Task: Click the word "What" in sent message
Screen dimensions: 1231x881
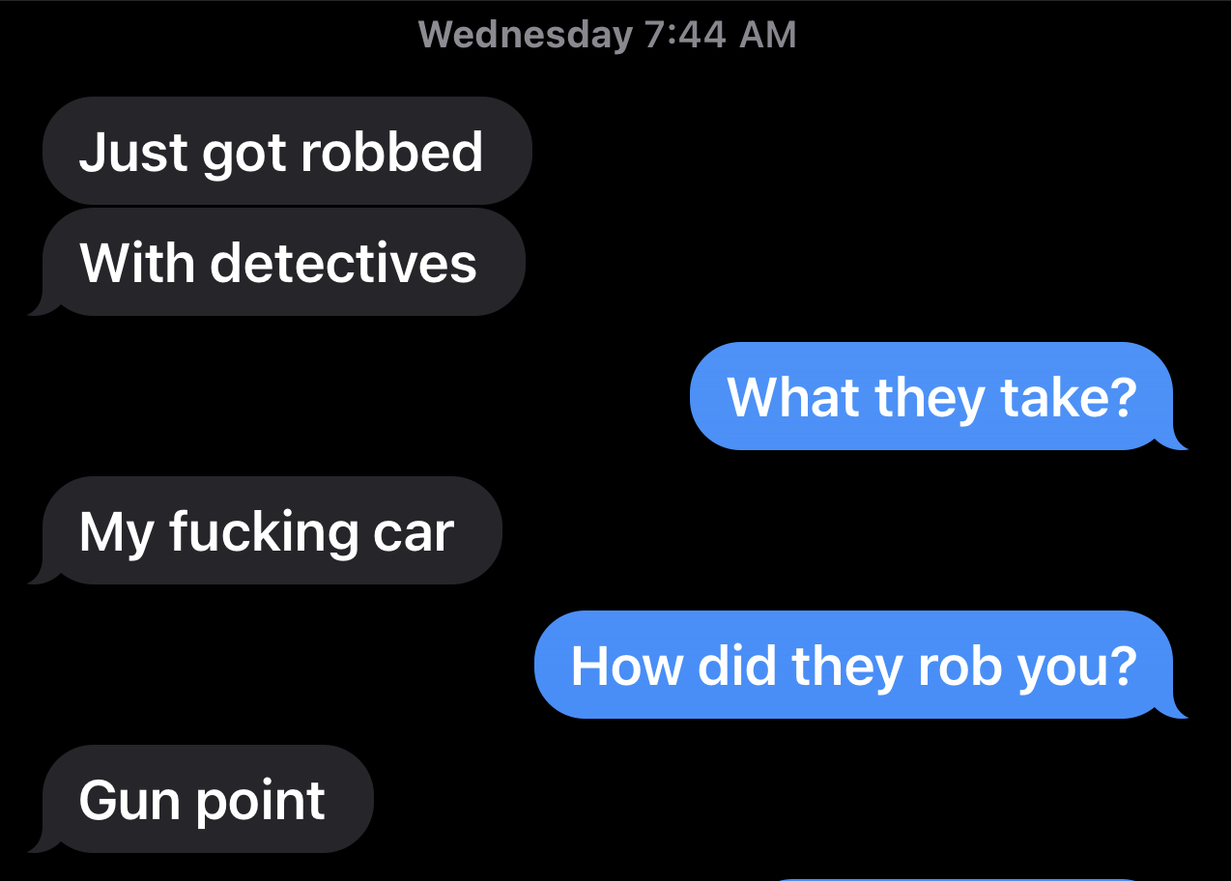Action: coord(793,396)
